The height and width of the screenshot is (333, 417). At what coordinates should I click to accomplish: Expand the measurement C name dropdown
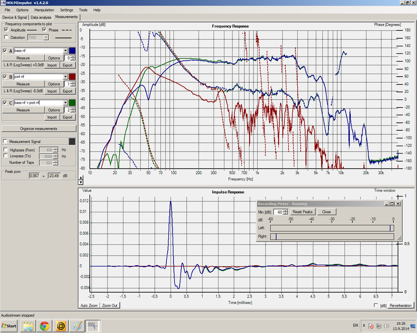(65, 102)
